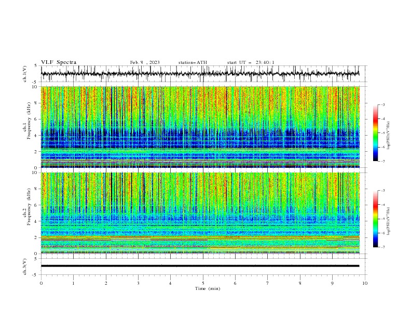
Task: Click the ch.1 voltage waveform trace
Action: (200, 74)
